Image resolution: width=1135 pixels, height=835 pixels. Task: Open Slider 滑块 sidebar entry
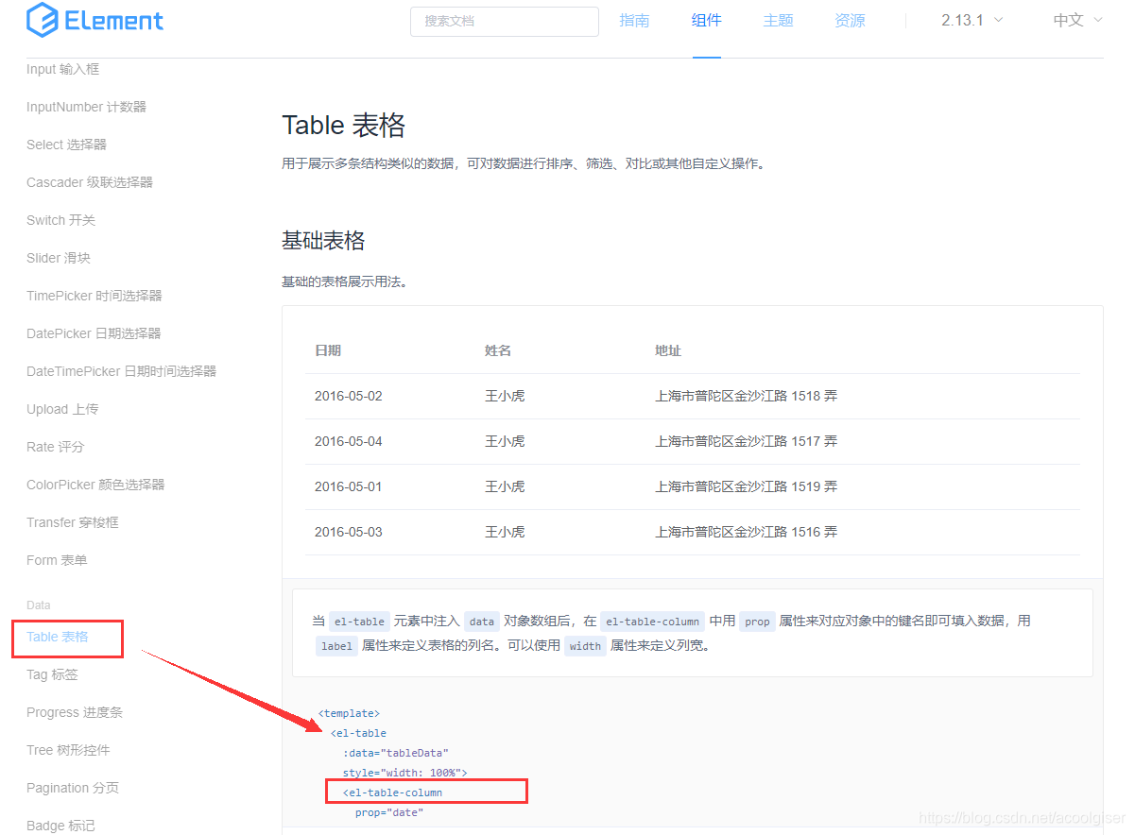[59, 258]
